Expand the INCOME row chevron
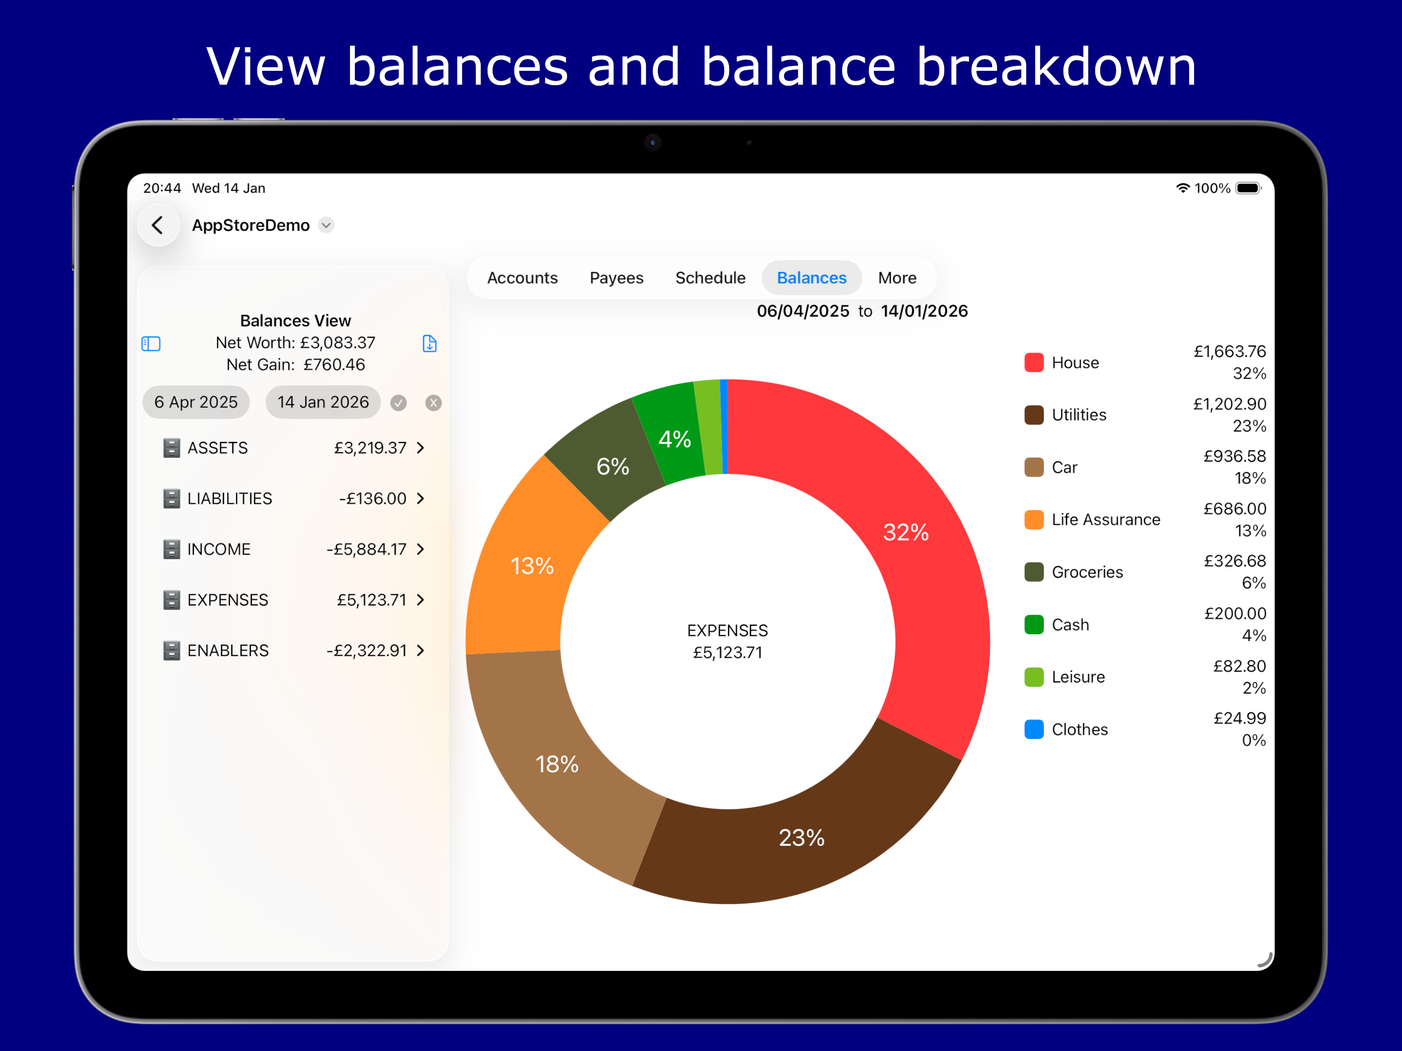The height and width of the screenshot is (1051, 1402). click(x=421, y=549)
